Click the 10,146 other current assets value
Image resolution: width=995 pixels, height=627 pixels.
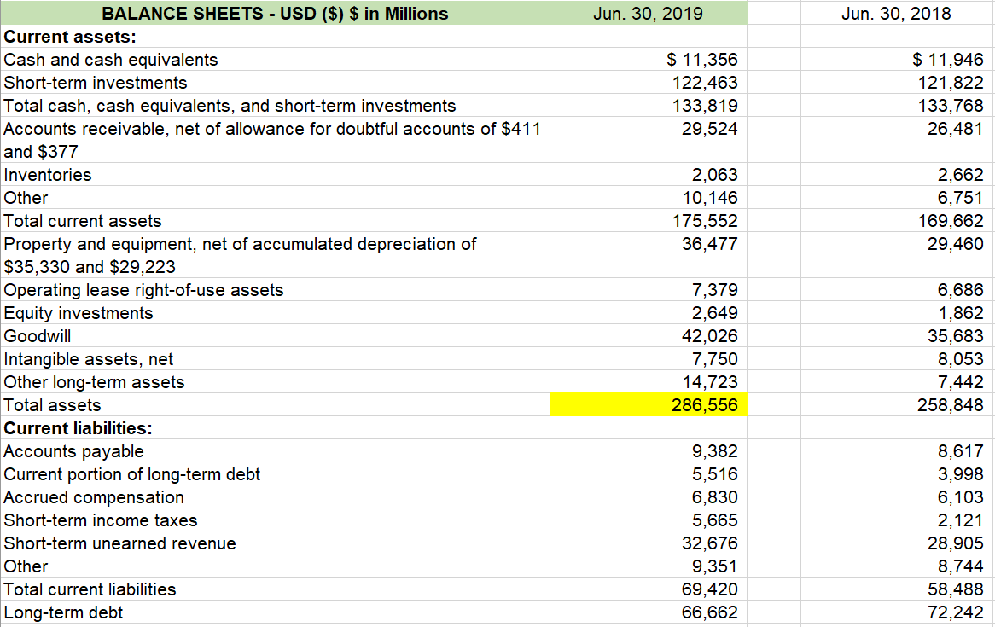coord(710,198)
